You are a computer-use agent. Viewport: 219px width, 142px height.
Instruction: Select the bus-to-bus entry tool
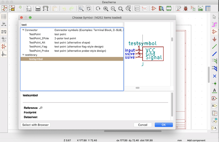[214, 69]
